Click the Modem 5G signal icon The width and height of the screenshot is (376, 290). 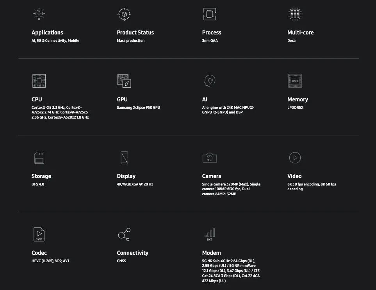209,234
